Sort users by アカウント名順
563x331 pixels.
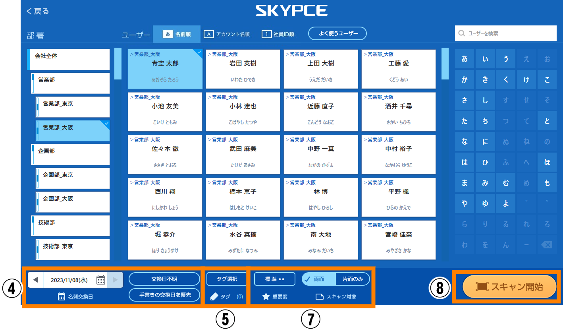point(227,34)
